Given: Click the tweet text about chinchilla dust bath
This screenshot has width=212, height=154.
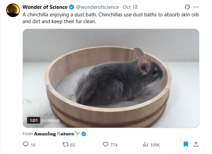Looking at the screenshot, I should [111, 18].
